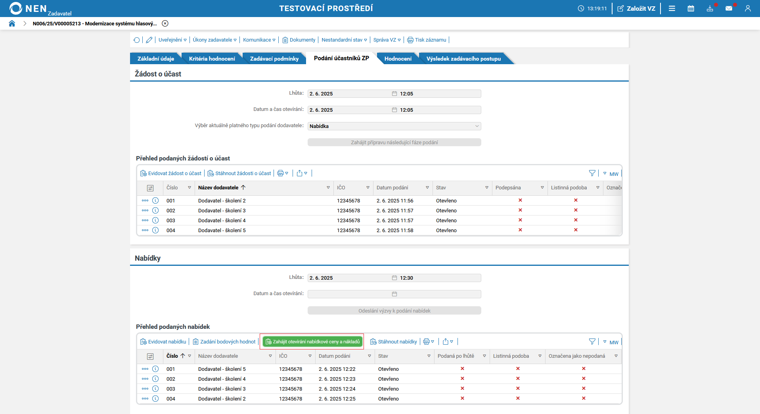The width and height of the screenshot is (760, 414).
Task: Expand the Uveřejnění dropdown menu
Action: (172, 40)
